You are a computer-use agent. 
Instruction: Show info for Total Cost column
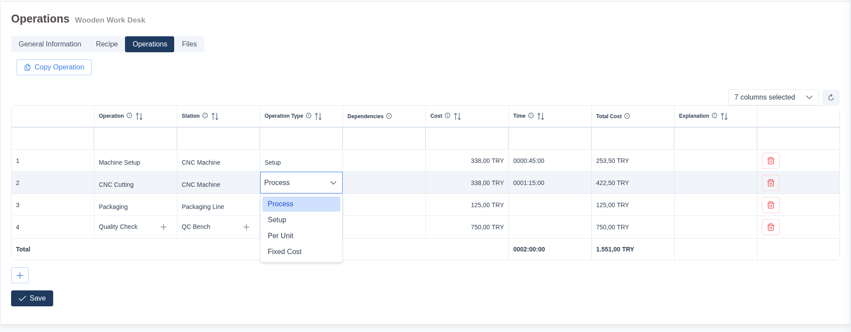point(627,116)
